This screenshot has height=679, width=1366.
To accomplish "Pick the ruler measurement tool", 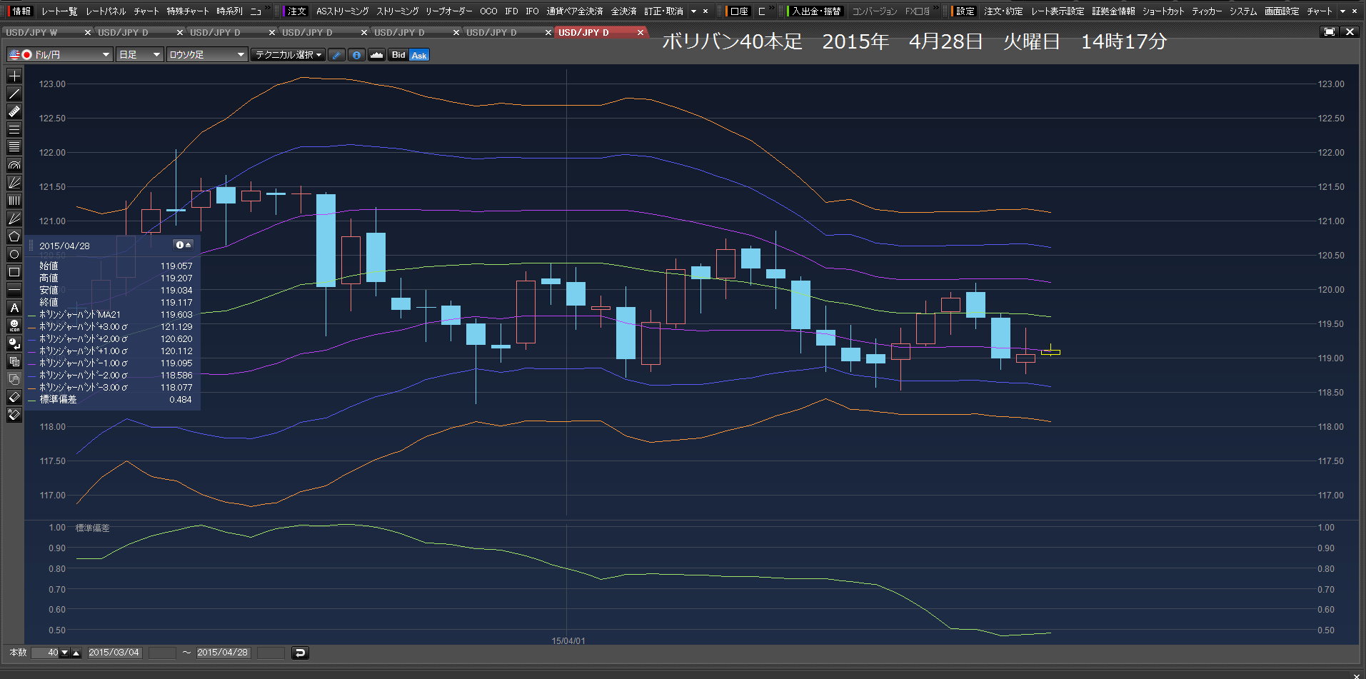I will coord(14,111).
